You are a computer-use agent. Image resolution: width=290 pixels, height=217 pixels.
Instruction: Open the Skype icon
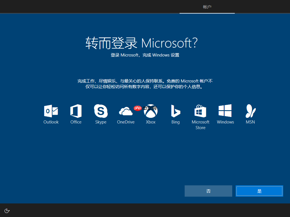101,111
